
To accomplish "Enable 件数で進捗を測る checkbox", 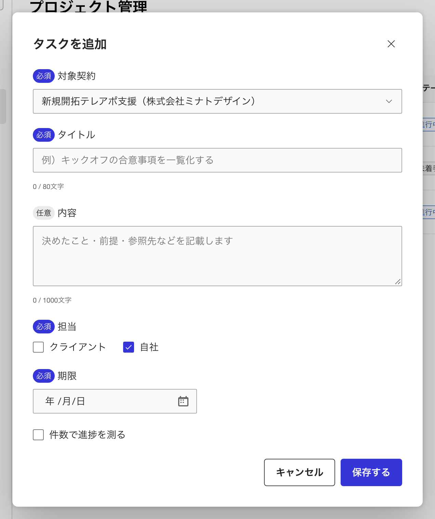I will 38,435.
